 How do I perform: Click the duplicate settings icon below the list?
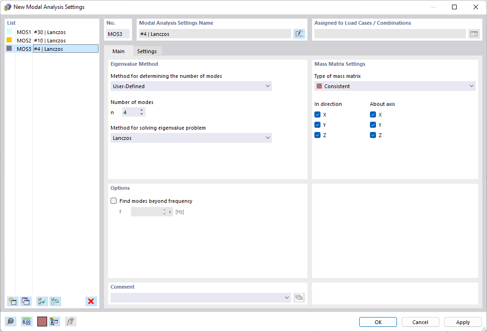(26, 301)
